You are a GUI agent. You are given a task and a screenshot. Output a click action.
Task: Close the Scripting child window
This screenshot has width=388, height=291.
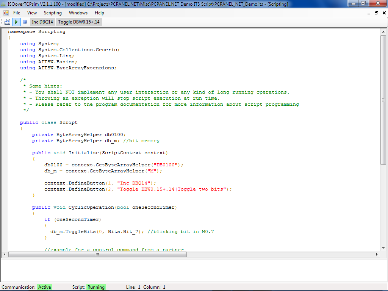pyautogui.click(x=383, y=13)
